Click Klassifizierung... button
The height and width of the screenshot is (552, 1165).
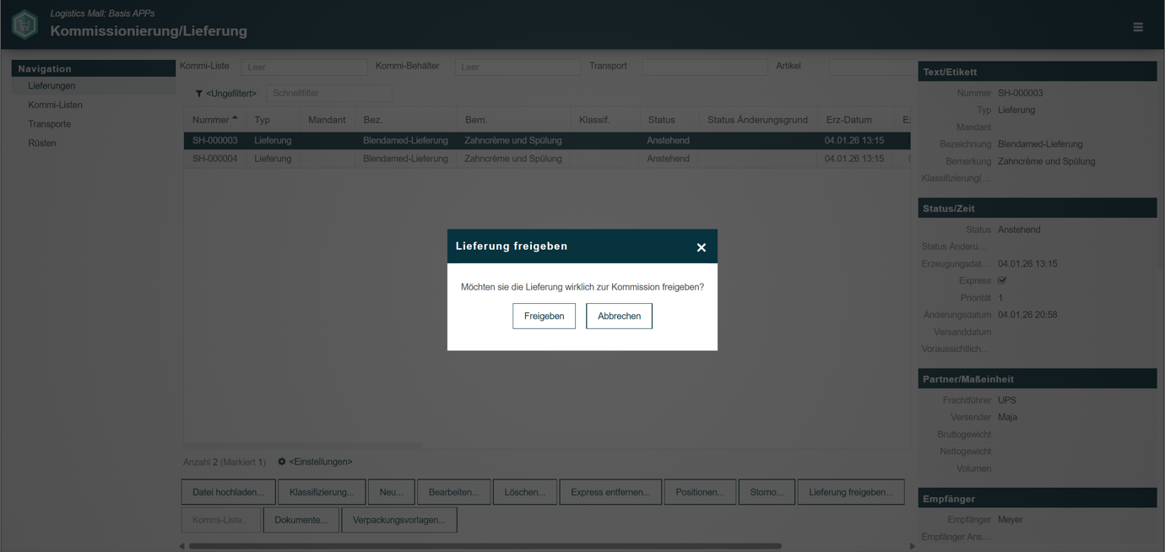coord(322,492)
